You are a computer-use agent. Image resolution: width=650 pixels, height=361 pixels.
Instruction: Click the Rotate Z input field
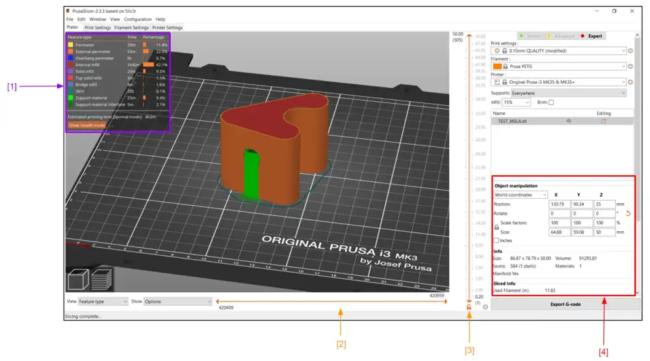coord(604,214)
